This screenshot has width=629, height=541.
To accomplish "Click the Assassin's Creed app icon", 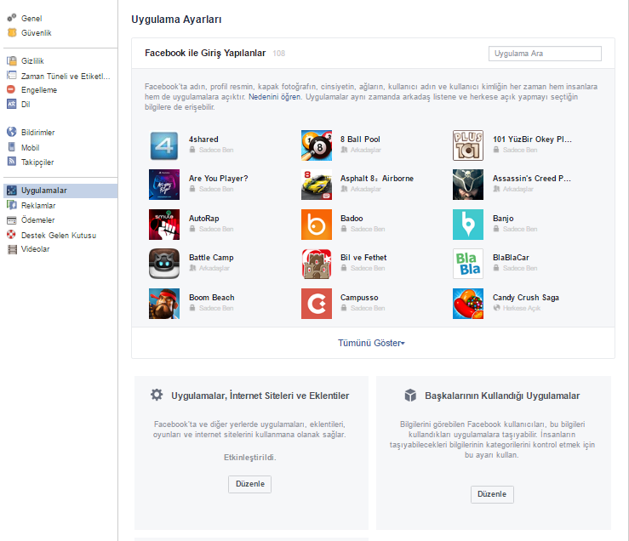I will tap(468, 185).
